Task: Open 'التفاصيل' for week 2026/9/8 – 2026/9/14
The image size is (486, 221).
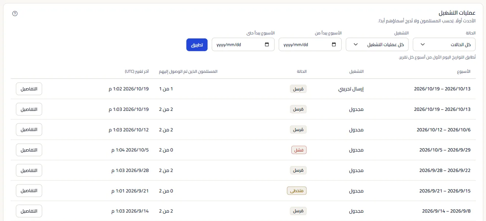Action: point(29,211)
